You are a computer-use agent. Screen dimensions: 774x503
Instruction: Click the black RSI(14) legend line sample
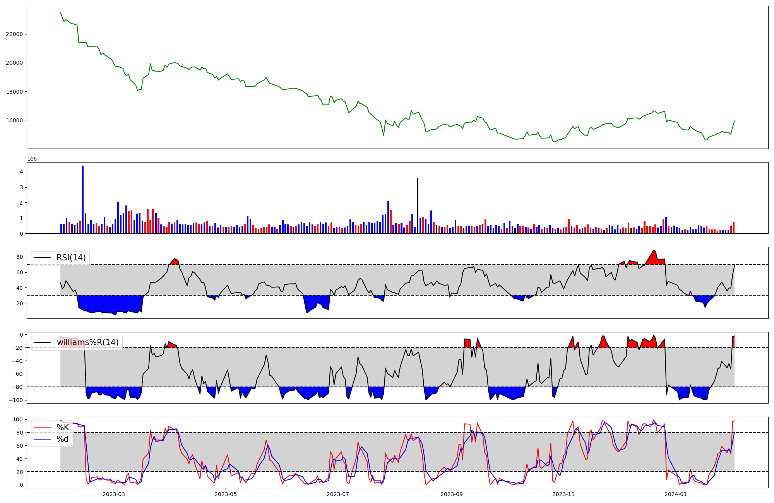point(42,258)
